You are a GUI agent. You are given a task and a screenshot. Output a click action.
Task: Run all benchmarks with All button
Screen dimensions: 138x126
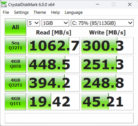tap(15, 27)
